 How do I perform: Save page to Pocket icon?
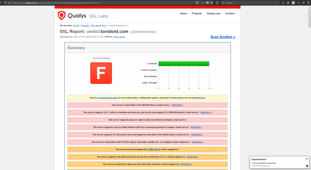coord(207,3)
